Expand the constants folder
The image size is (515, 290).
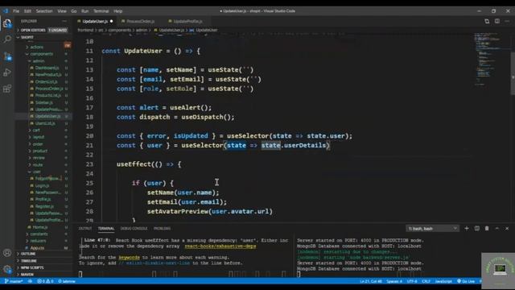[x=39, y=234]
